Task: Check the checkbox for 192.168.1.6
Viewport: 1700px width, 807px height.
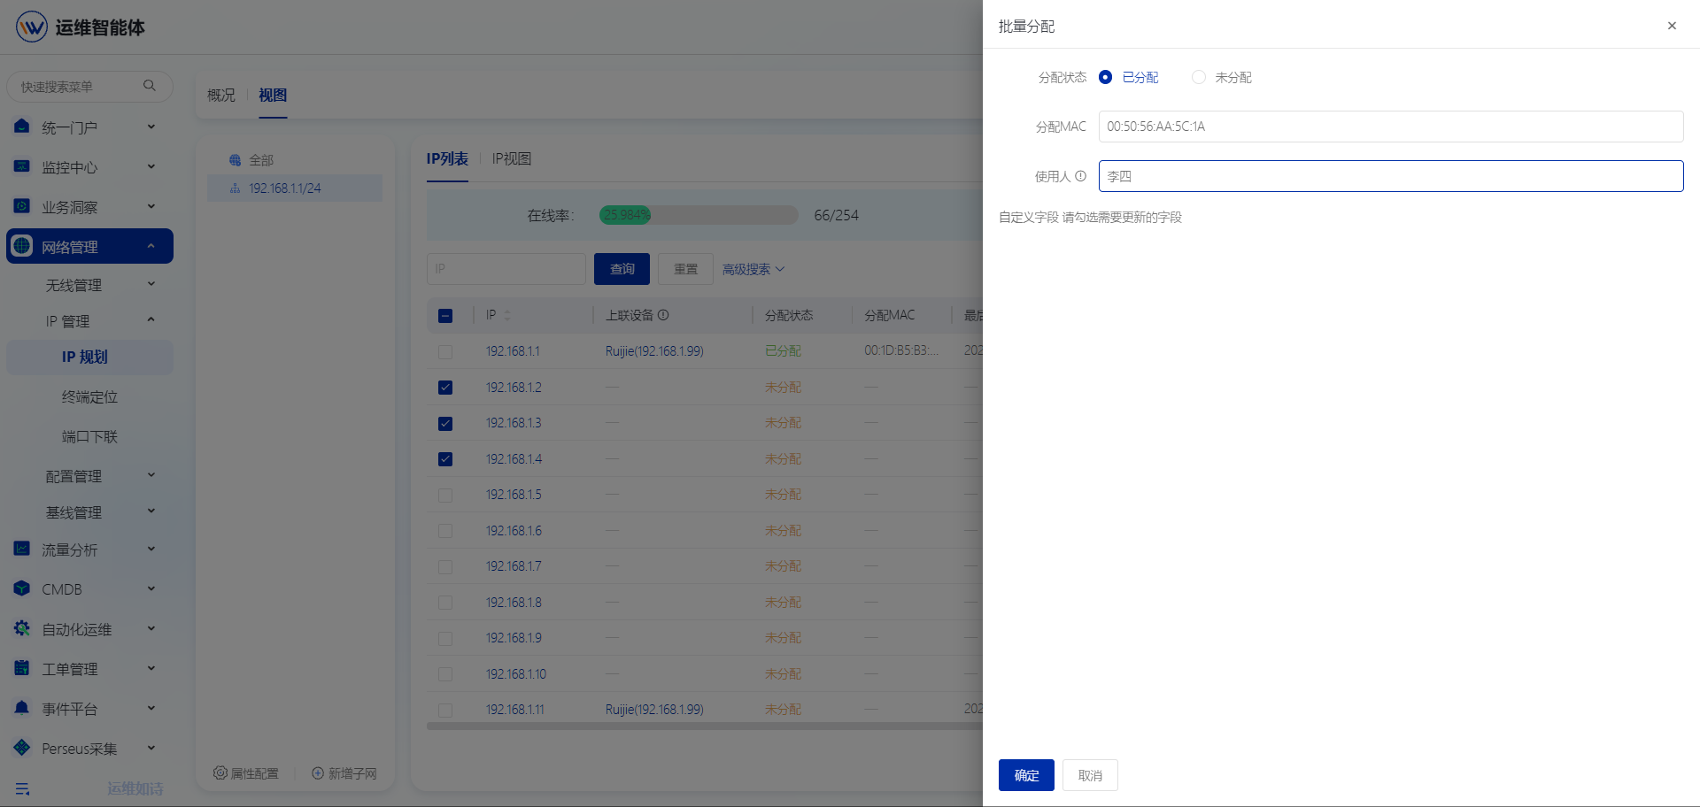Action: point(445,531)
